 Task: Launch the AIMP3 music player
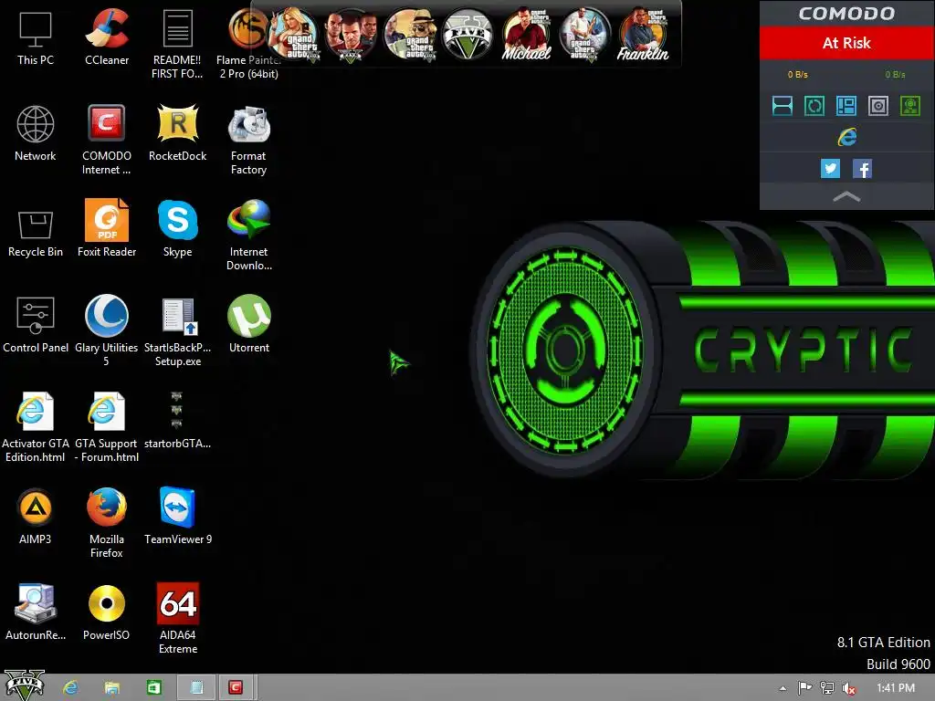[x=36, y=517]
